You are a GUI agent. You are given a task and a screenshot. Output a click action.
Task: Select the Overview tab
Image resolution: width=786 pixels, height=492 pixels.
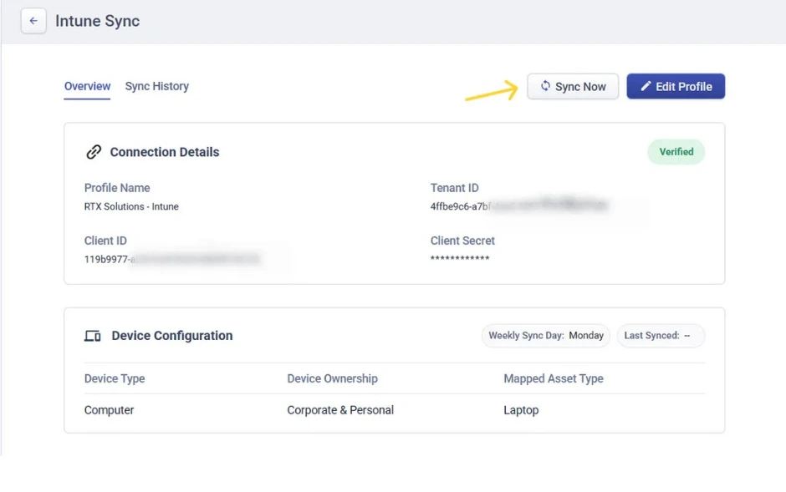coord(87,86)
